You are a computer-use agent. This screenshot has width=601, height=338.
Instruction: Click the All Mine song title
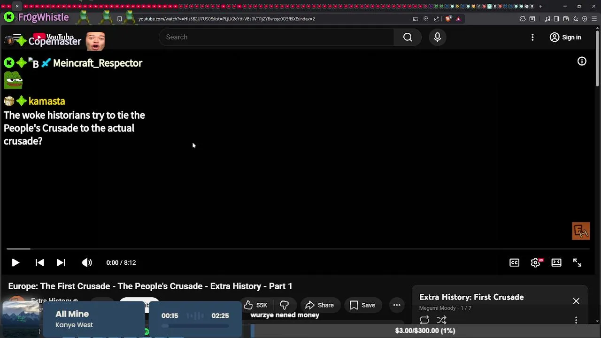click(x=72, y=314)
